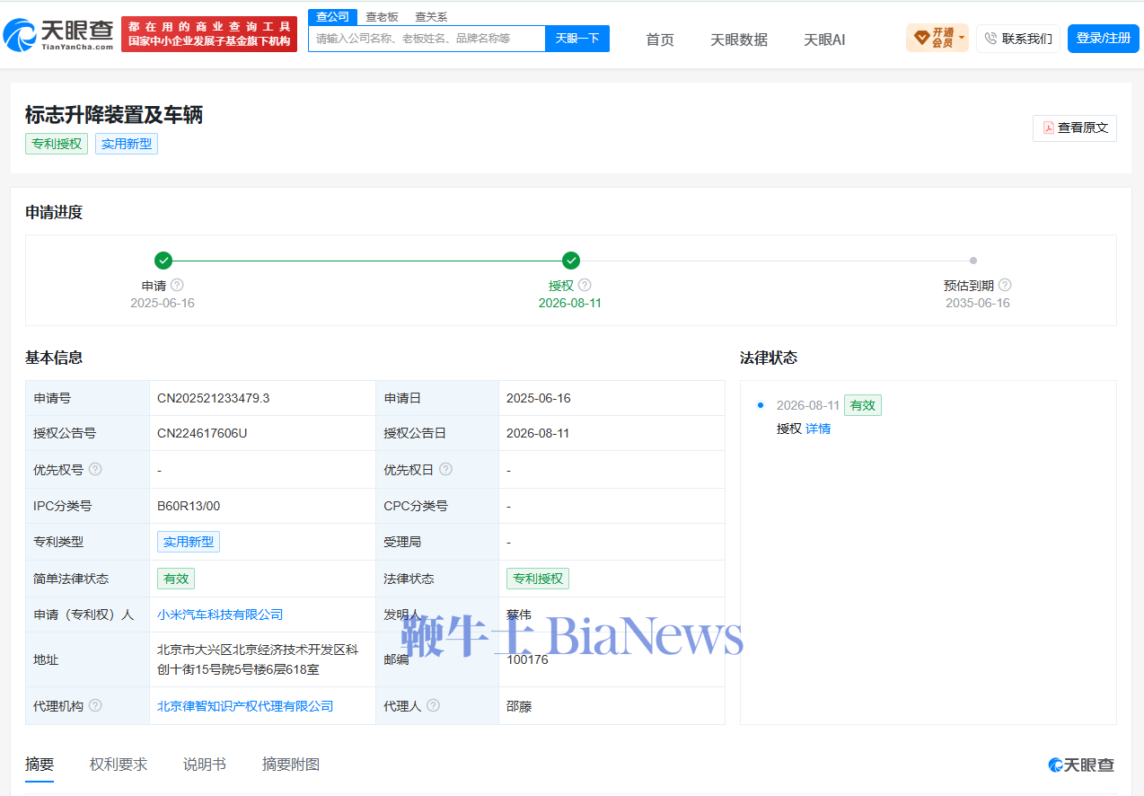Click help icon beside 优先权日 label
The width and height of the screenshot is (1144, 796).
[445, 469]
